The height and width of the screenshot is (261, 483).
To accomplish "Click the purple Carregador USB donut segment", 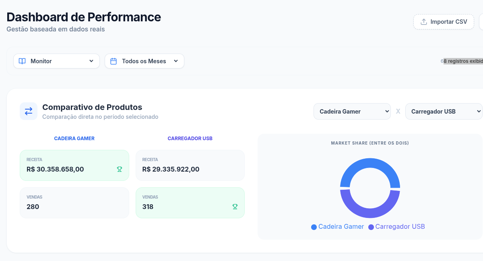I will coord(370,213).
